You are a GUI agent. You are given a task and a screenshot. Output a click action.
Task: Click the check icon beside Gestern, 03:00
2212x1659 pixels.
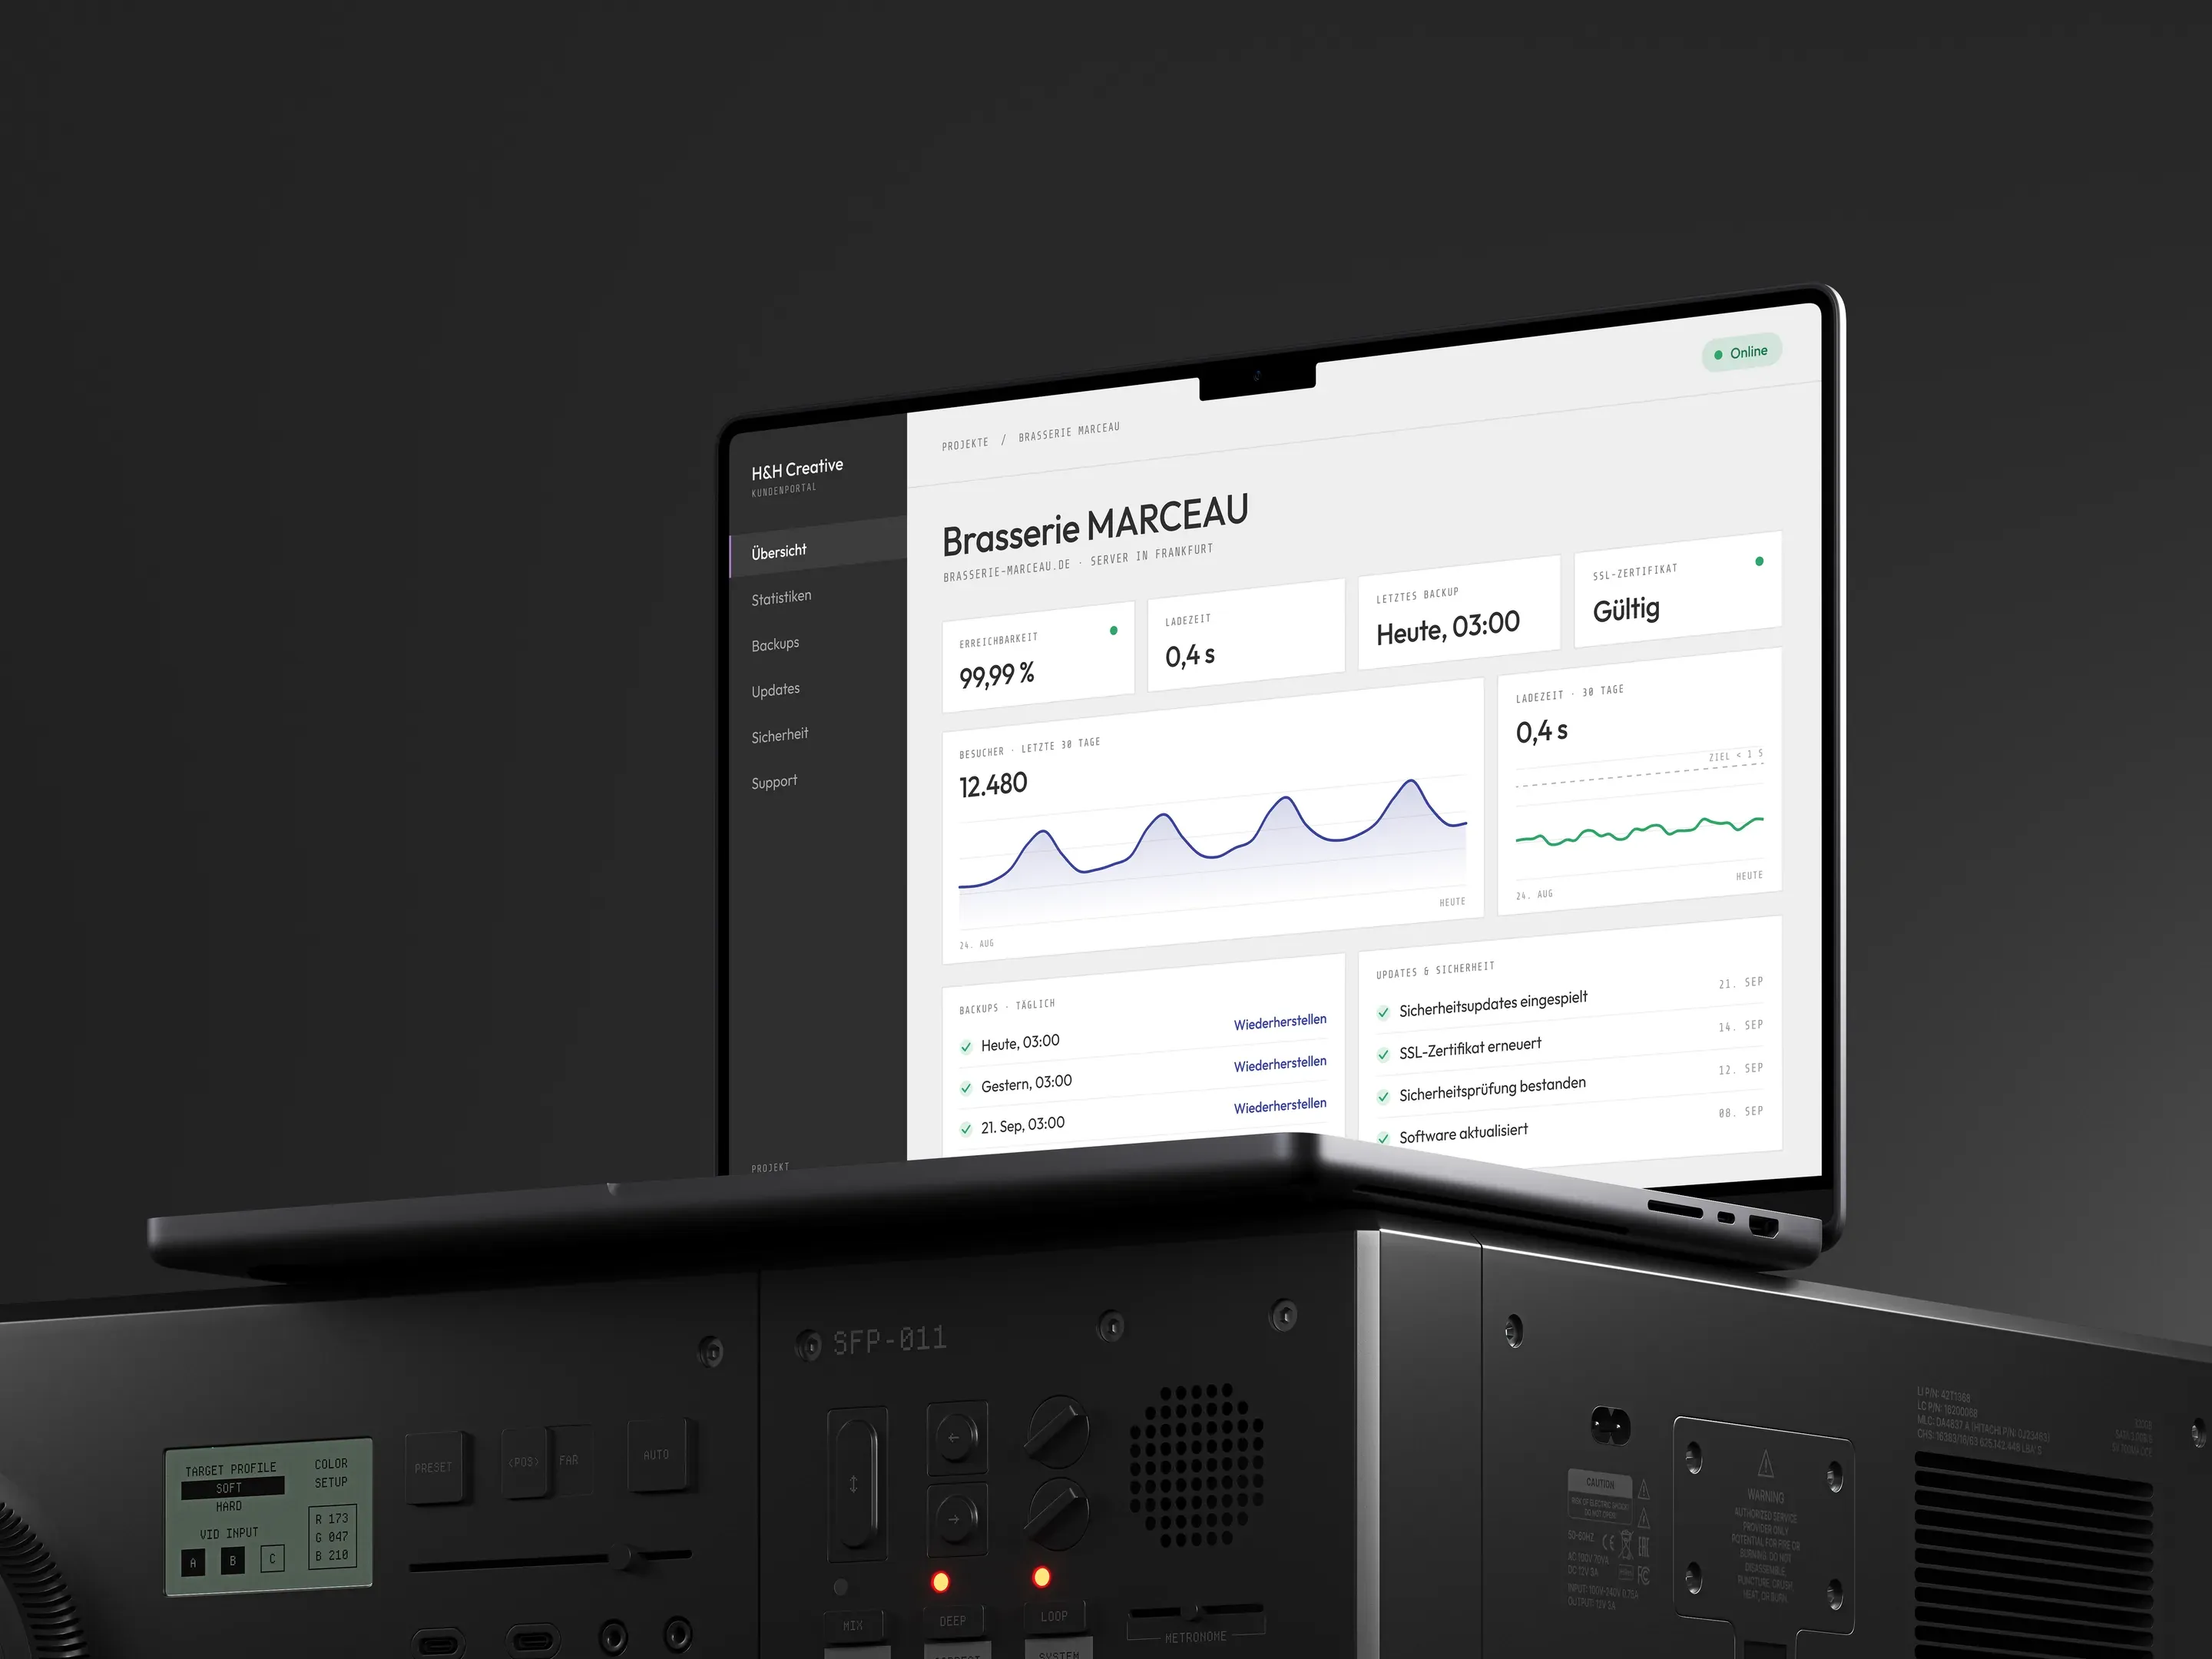966,1088
